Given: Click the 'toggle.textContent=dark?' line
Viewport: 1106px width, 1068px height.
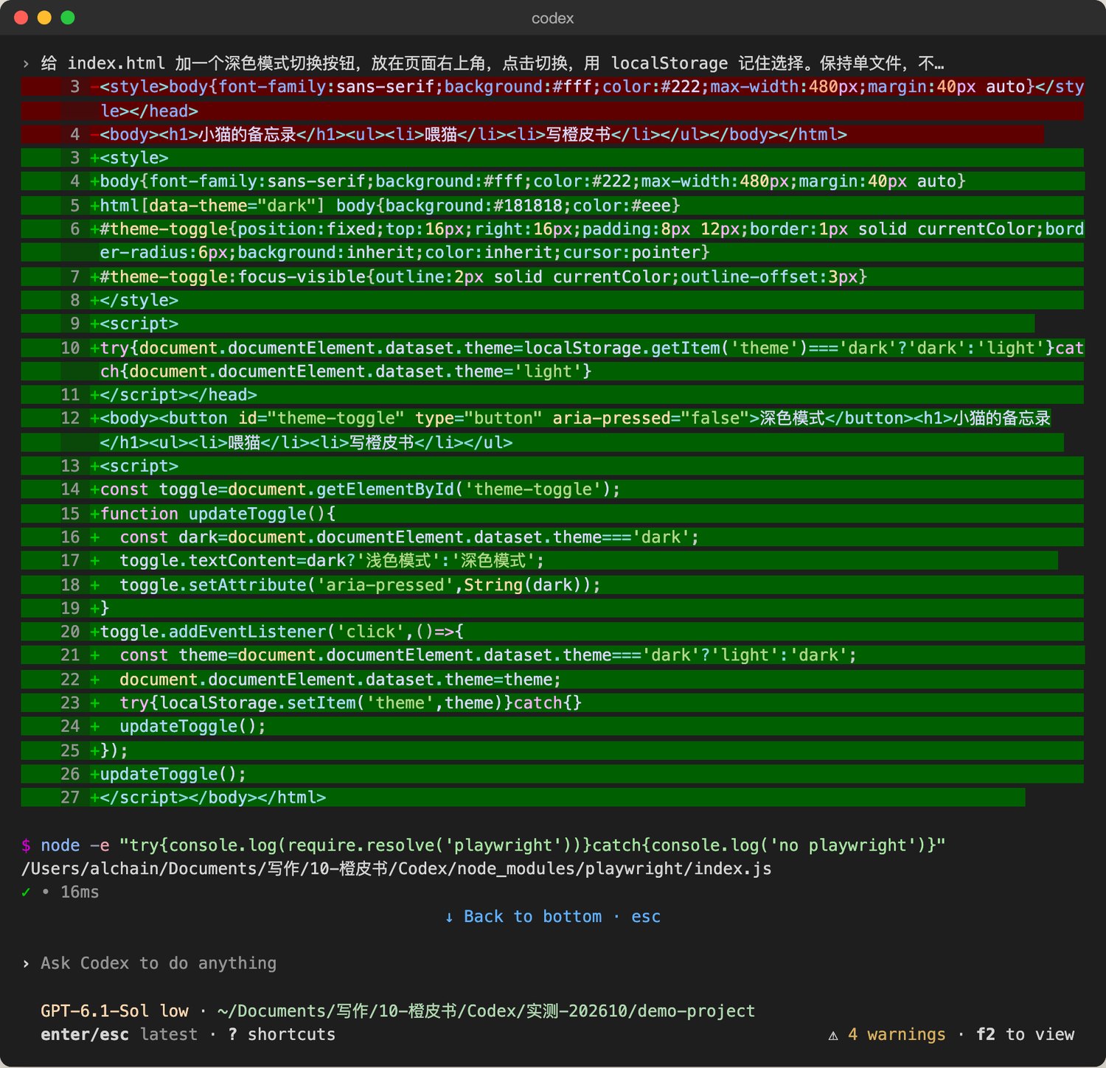Looking at the screenshot, I should (x=540, y=561).
